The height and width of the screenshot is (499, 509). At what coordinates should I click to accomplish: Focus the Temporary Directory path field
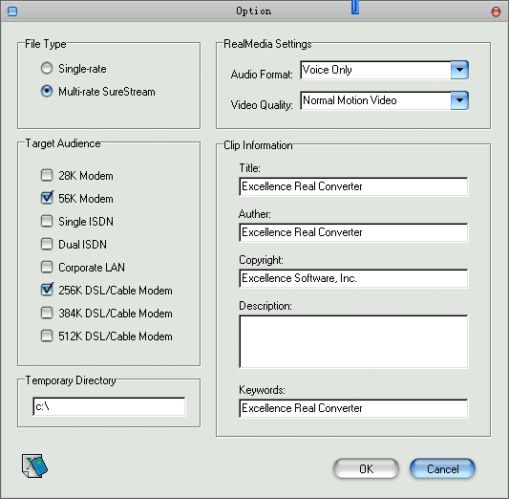tap(109, 406)
